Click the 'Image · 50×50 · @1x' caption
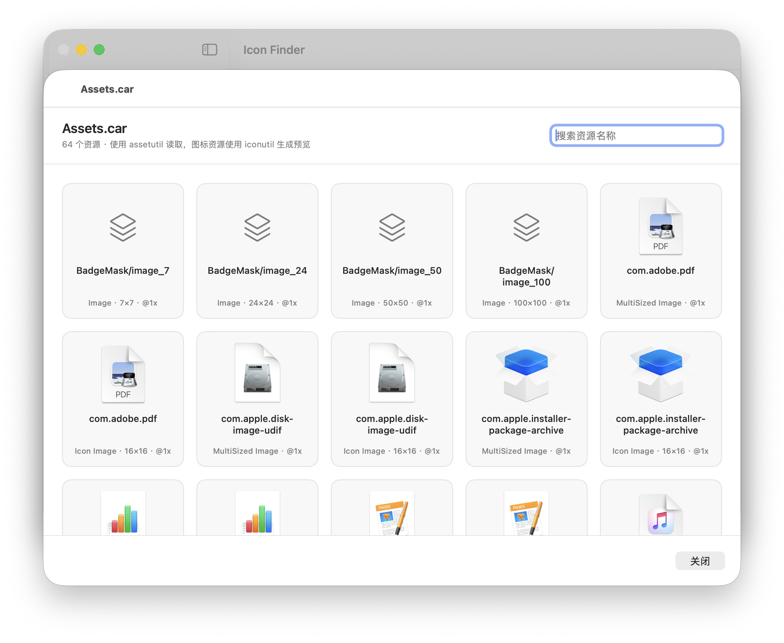This screenshot has width=784, height=643. tap(392, 303)
